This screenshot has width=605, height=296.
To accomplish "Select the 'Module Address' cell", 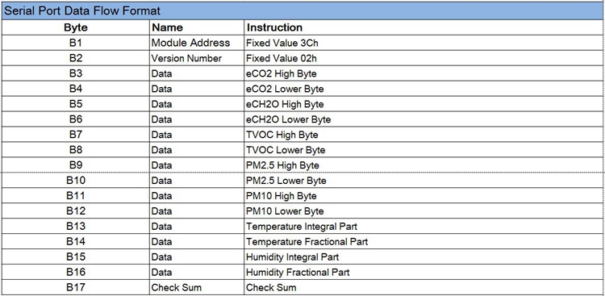I will pos(197,43).
